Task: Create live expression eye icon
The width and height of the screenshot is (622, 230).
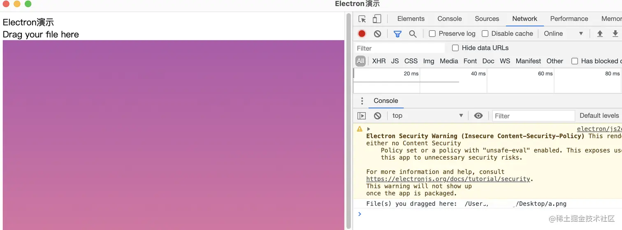Action: (478, 116)
